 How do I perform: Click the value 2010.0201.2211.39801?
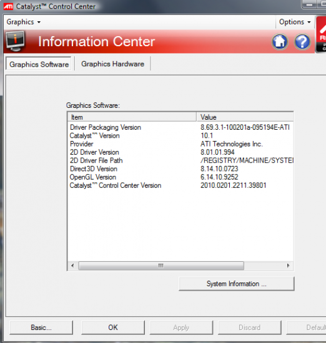coord(234,185)
